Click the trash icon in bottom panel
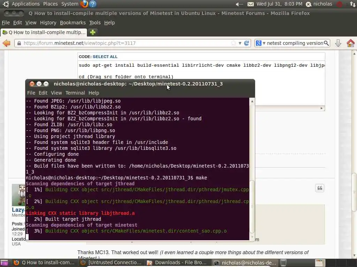This screenshot has width=357, height=267. [x=283, y=263]
